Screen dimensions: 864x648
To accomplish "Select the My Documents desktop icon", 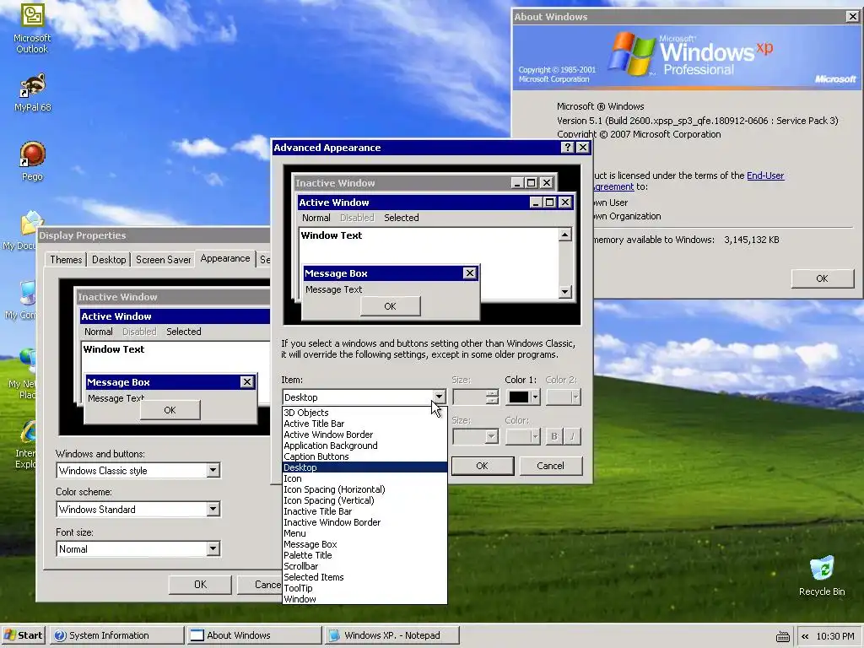I will tap(20, 231).
